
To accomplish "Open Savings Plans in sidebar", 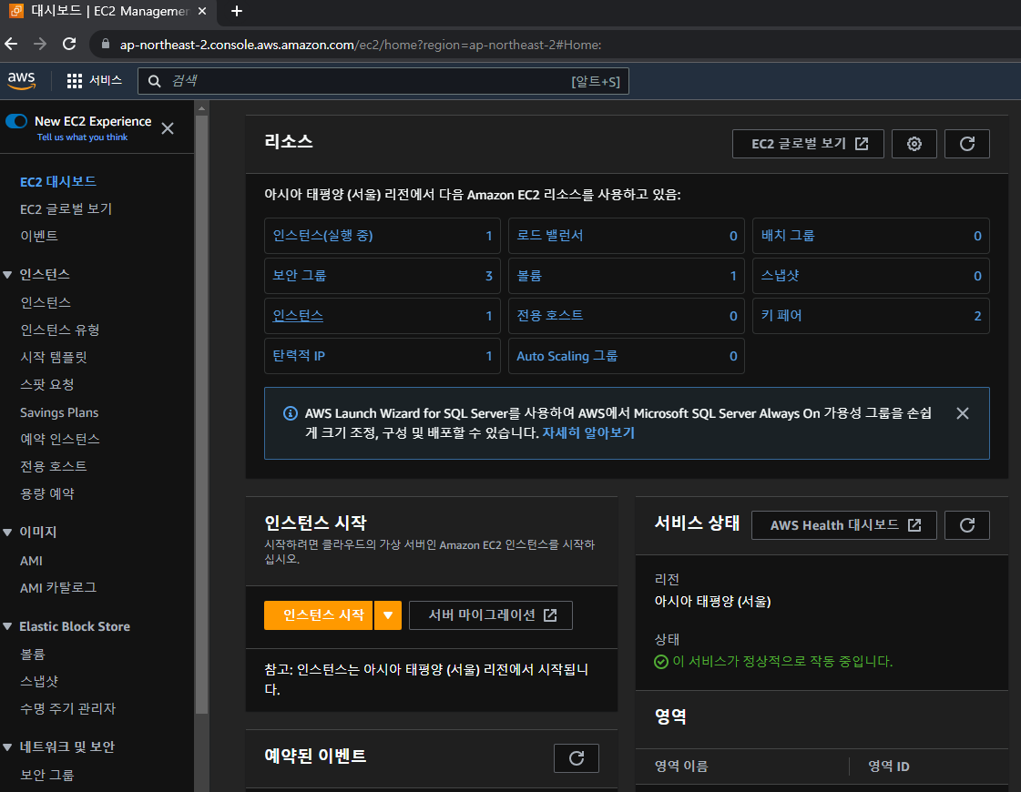I will [x=59, y=412].
